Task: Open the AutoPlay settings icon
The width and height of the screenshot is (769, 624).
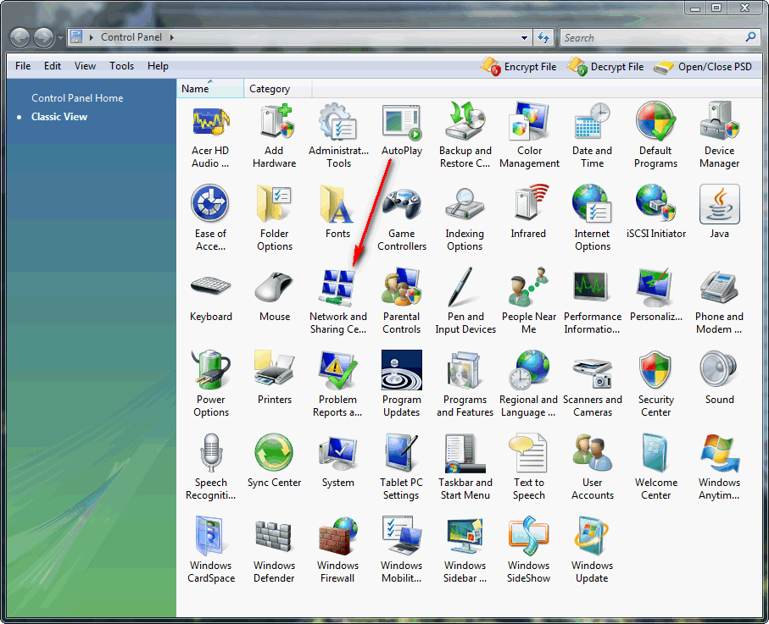Action: point(402,121)
